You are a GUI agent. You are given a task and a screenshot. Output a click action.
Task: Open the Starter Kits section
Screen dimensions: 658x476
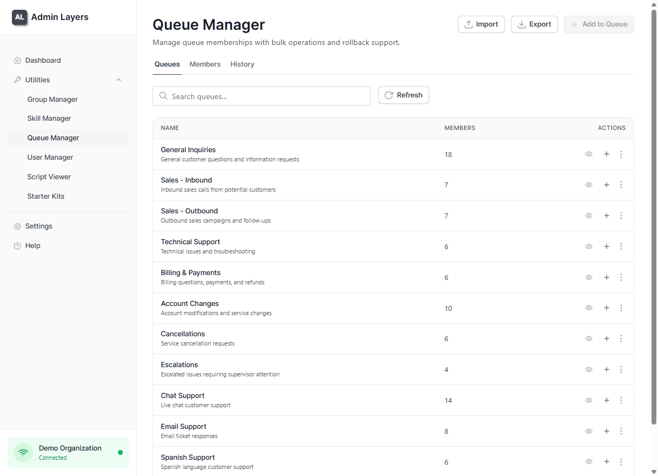point(46,195)
